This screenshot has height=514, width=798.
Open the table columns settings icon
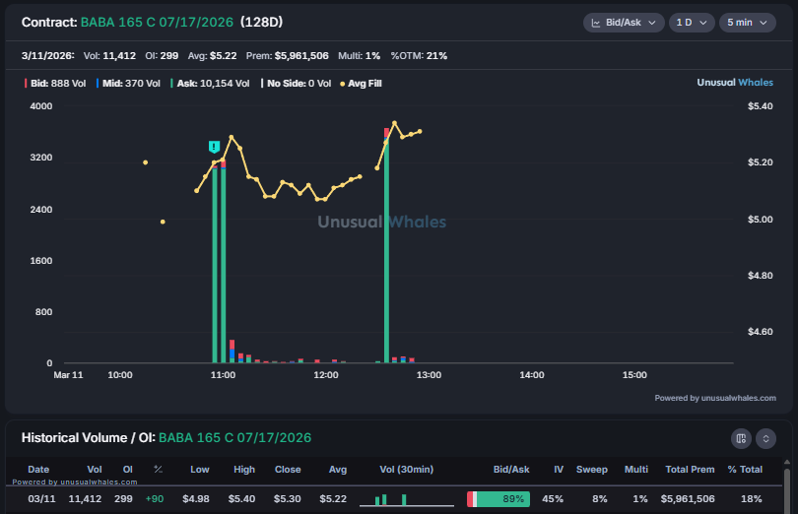click(x=742, y=438)
